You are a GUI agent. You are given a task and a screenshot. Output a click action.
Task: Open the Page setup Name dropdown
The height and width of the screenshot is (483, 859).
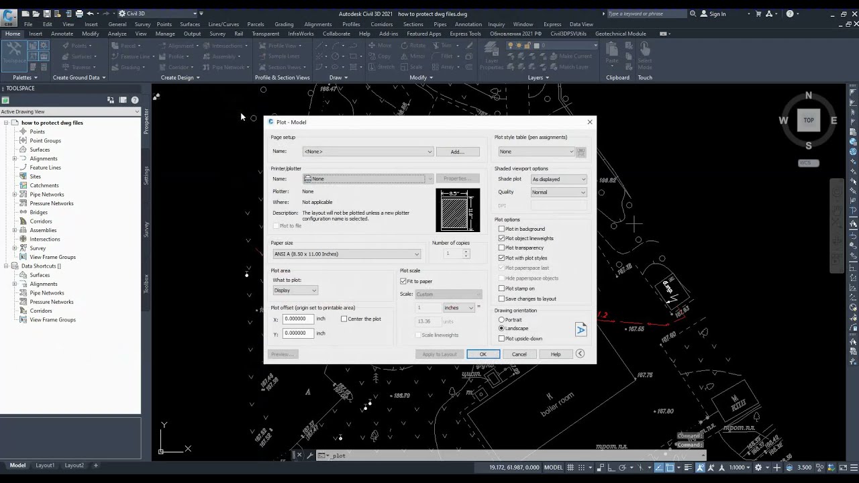point(368,152)
